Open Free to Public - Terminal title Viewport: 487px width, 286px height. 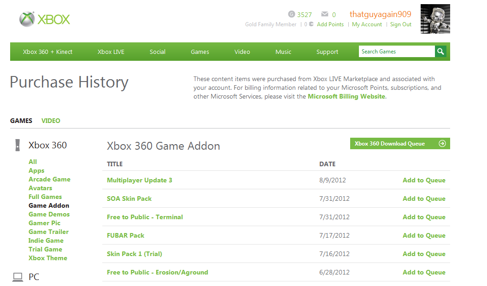point(145,217)
